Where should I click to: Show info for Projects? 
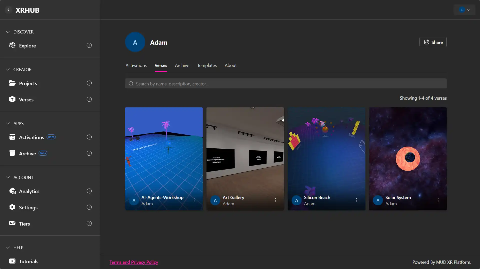pyautogui.click(x=89, y=83)
